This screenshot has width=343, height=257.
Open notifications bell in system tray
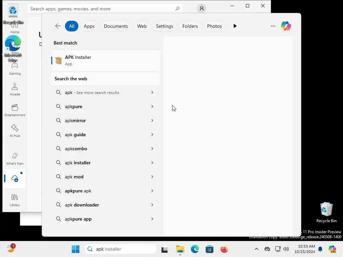pos(320,249)
